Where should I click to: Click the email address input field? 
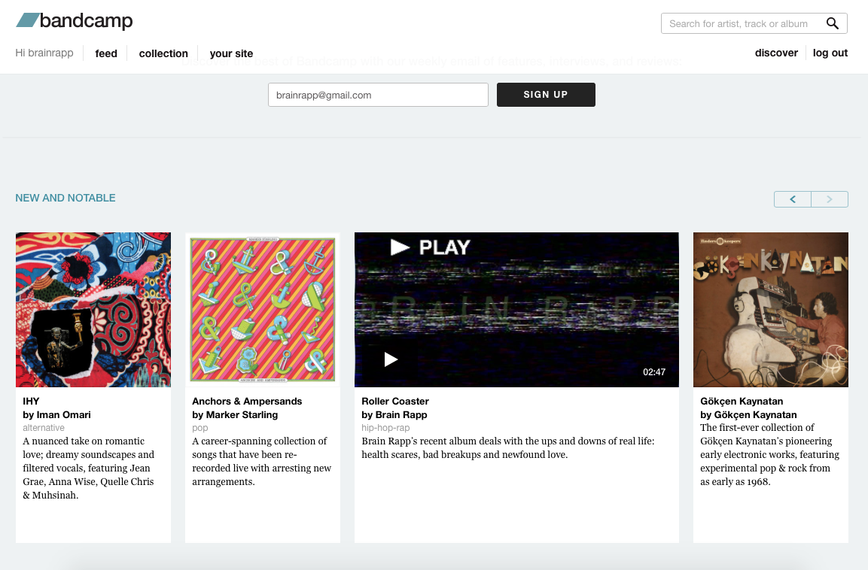coord(378,95)
